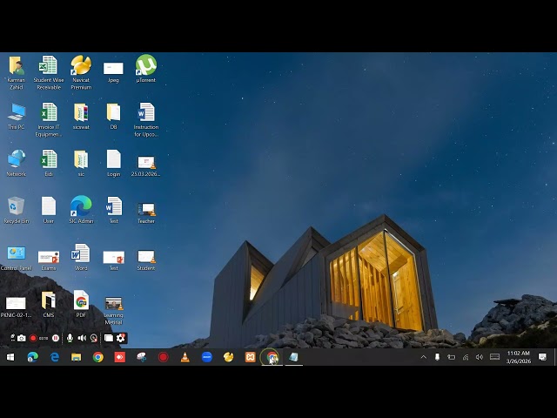Select the SIC Admin Edge shortcut

coord(81,210)
